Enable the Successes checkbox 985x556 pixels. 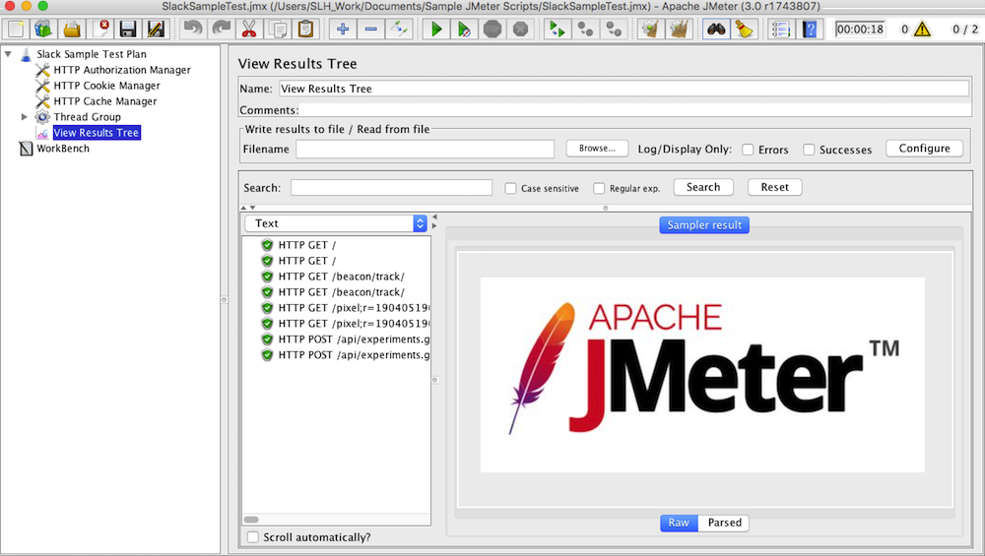[809, 150]
